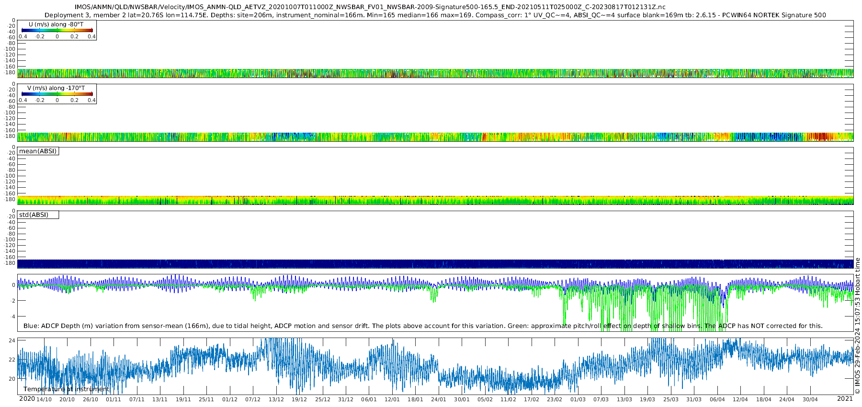This screenshot has width=862, height=407.
Task: Select the mean(ABSI) panel label
Action: (x=38, y=151)
